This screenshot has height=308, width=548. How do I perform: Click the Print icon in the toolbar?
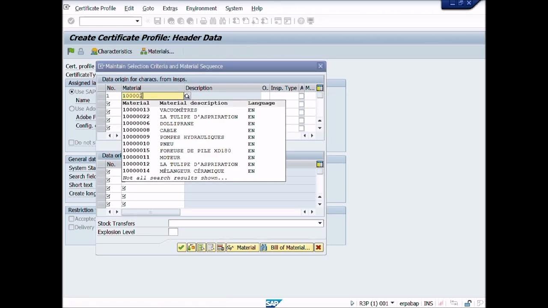[x=203, y=21]
